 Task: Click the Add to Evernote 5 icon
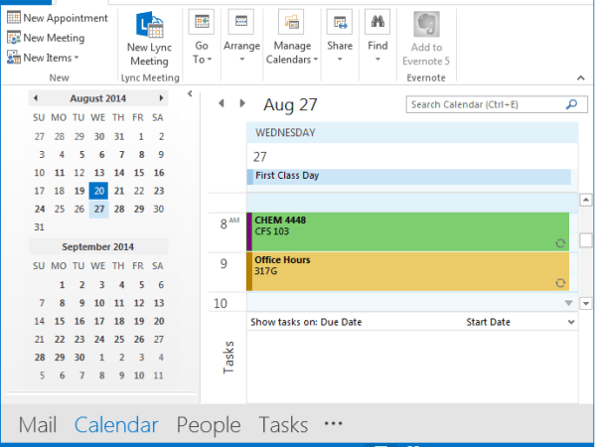coord(426,26)
